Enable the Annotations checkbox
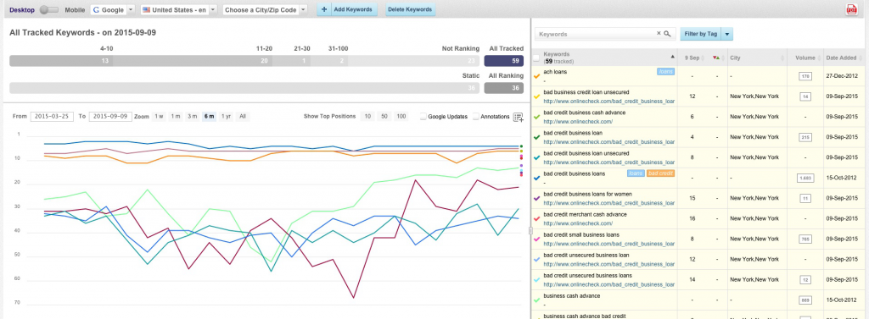The width and height of the screenshot is (869, 319). click(x=476, y=117)
